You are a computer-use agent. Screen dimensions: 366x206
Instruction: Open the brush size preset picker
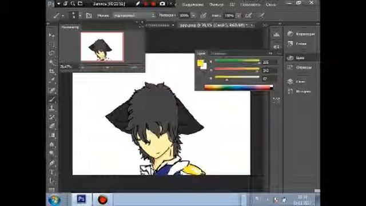coord(80,15)
